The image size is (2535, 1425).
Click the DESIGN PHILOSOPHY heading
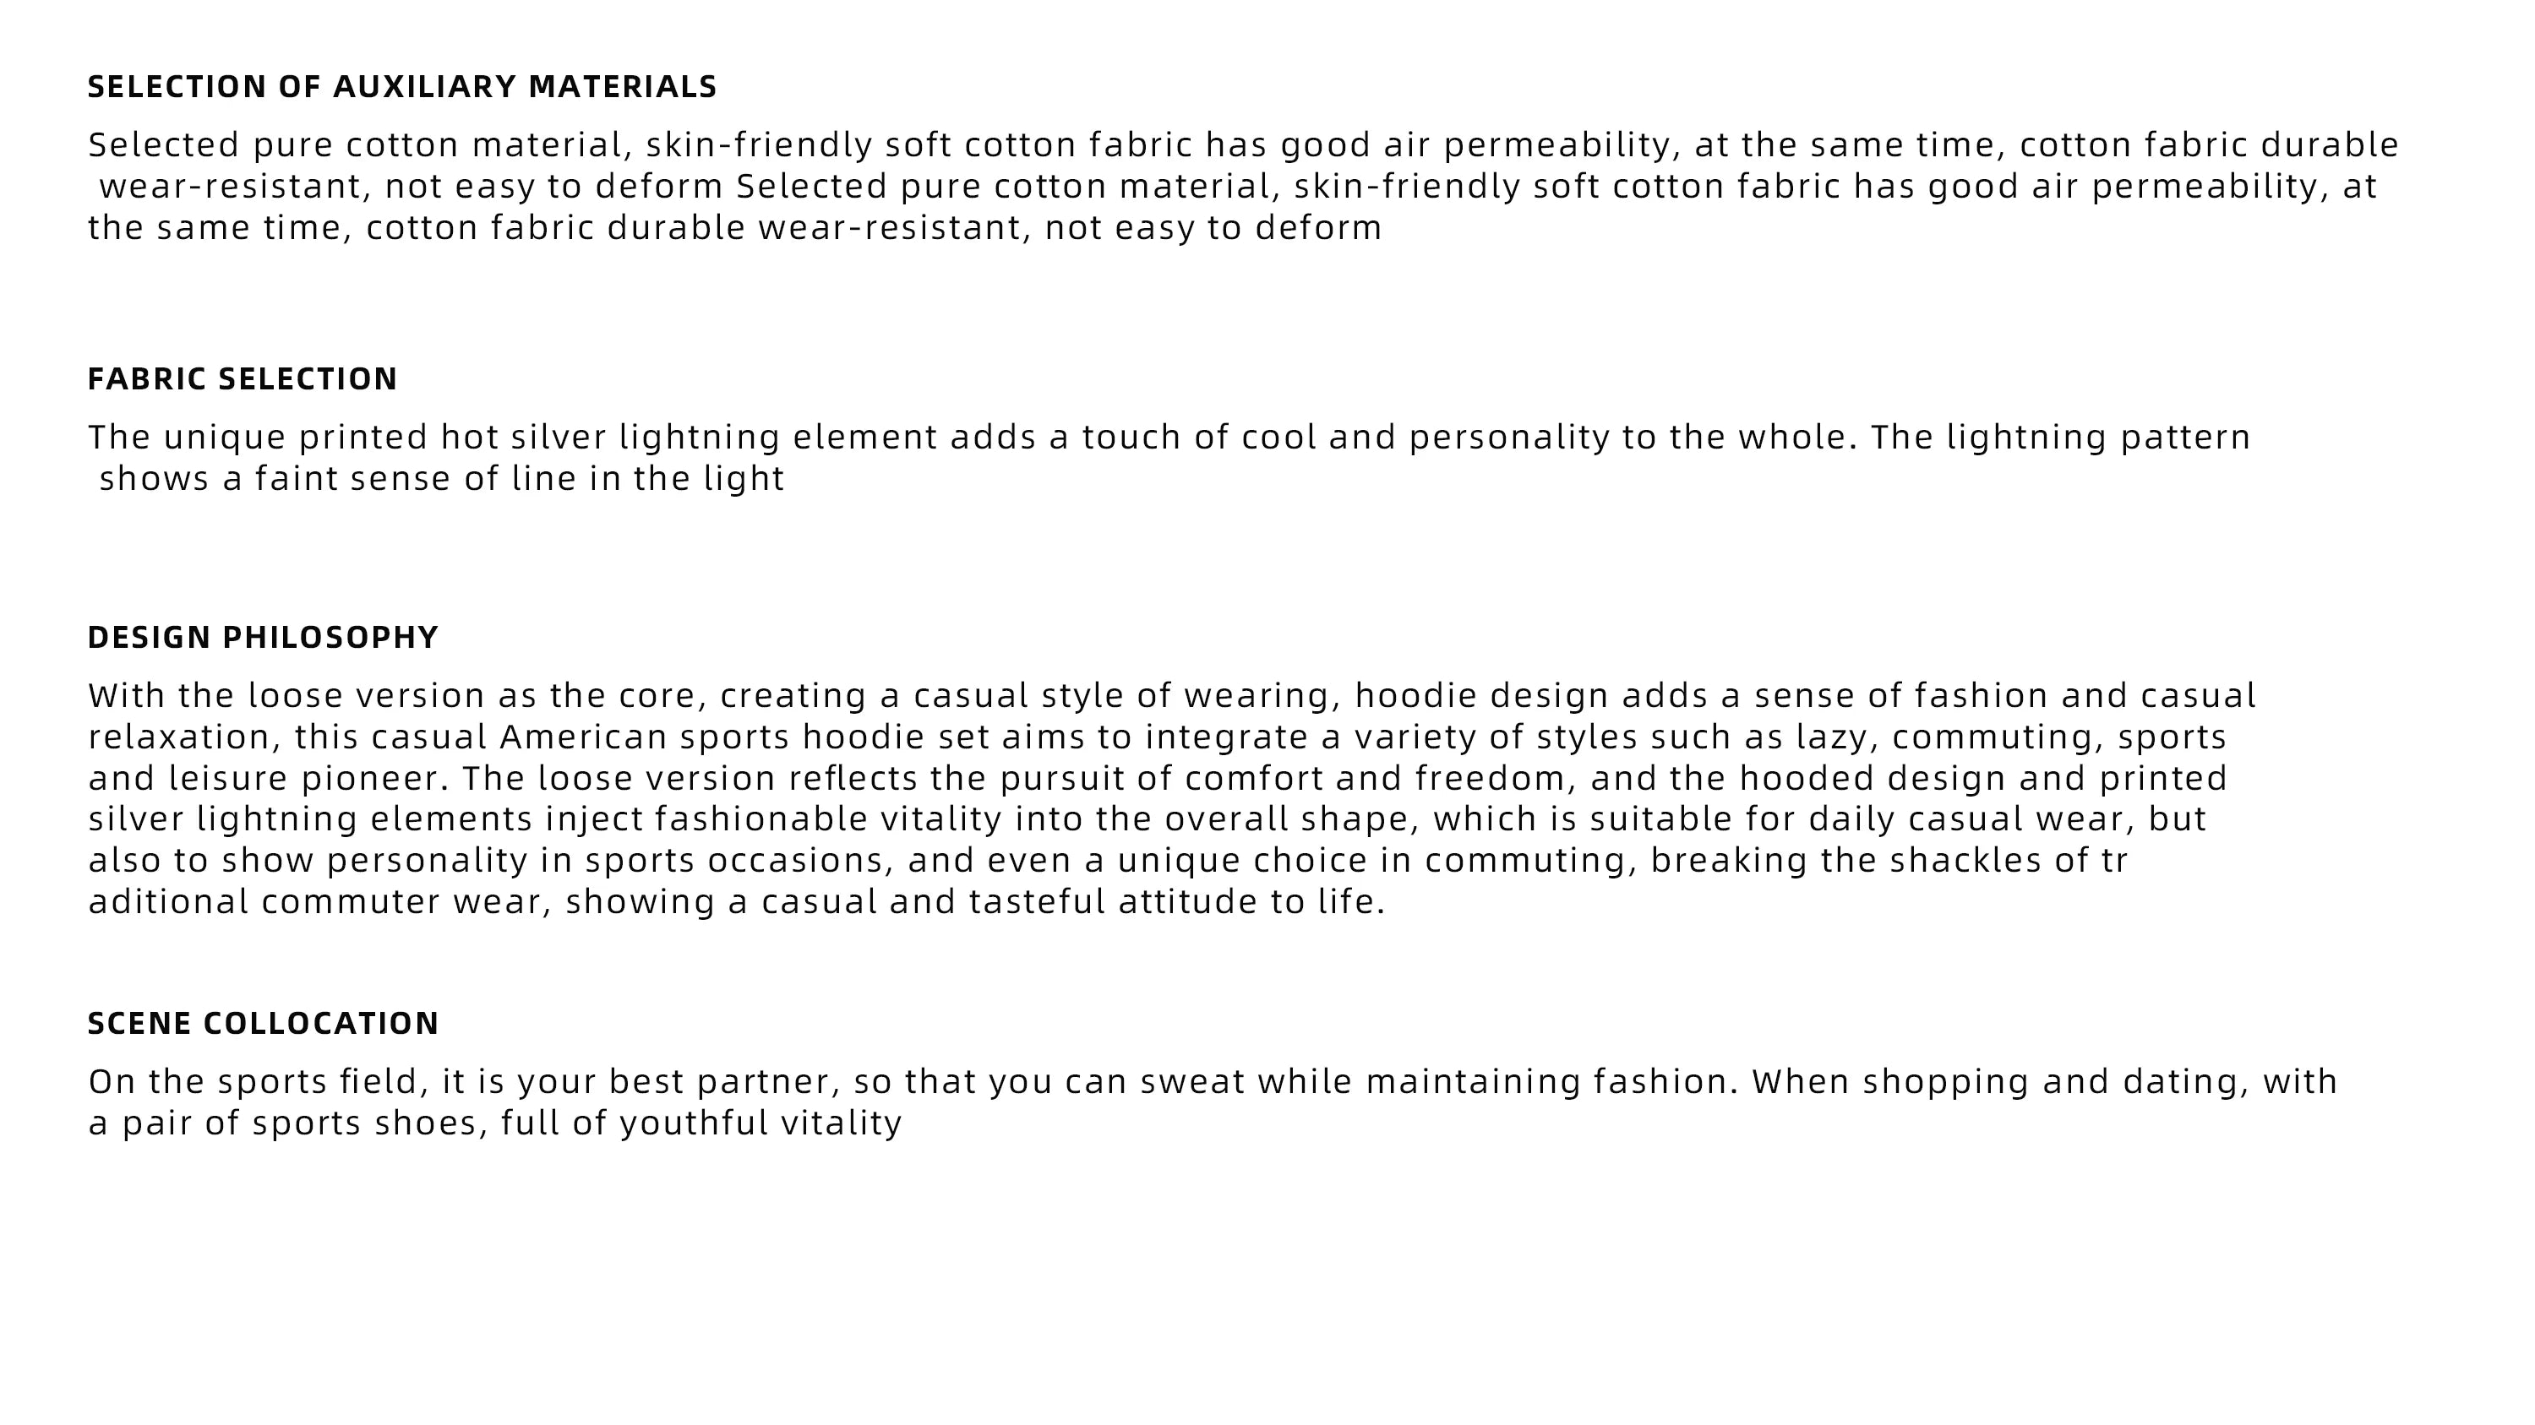click(x=263, y=637)
